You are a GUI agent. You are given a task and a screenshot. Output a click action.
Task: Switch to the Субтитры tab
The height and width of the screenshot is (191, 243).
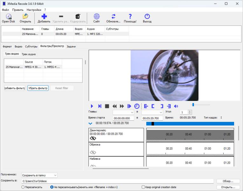(31, 46)
